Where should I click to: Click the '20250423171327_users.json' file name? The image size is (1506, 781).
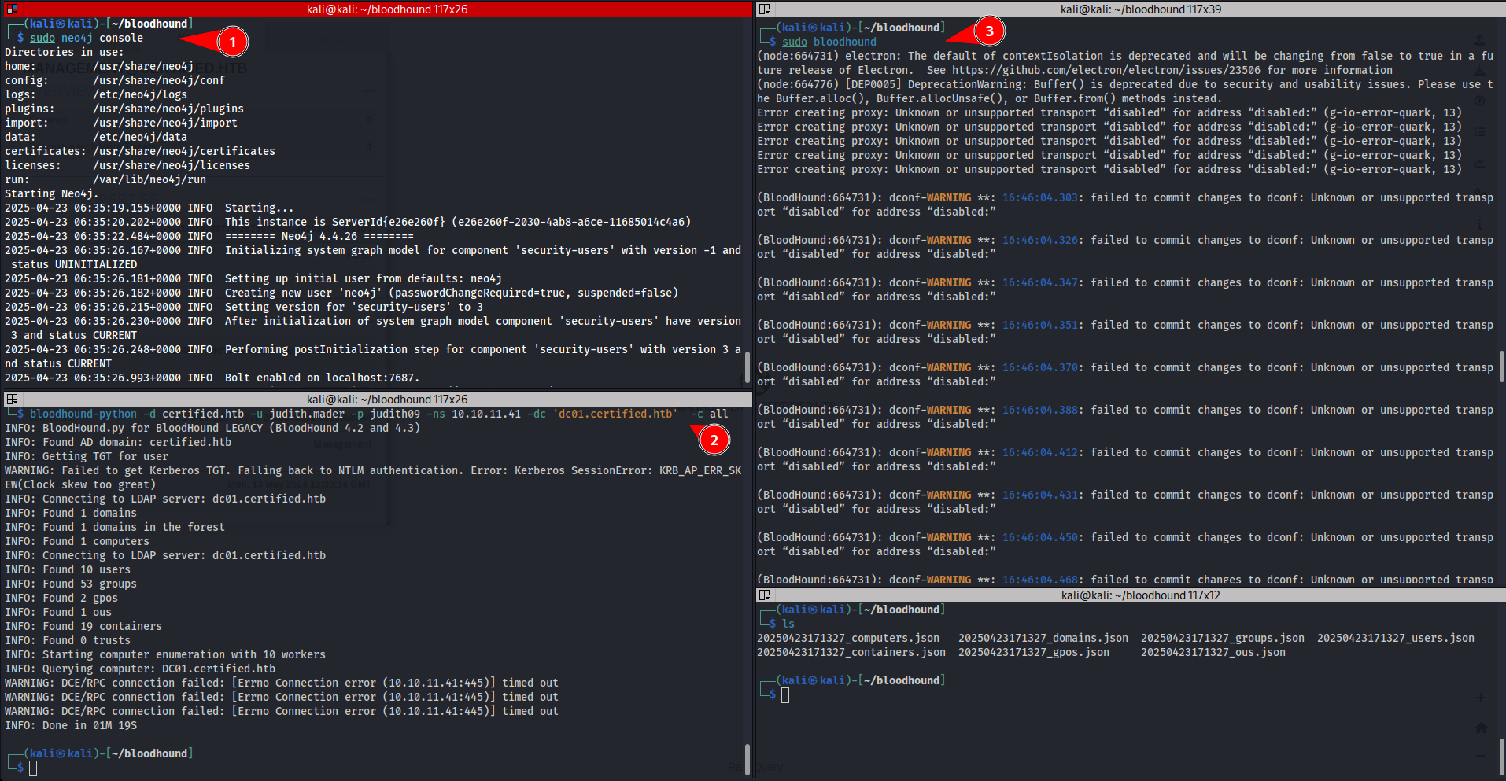point(1396,638)
